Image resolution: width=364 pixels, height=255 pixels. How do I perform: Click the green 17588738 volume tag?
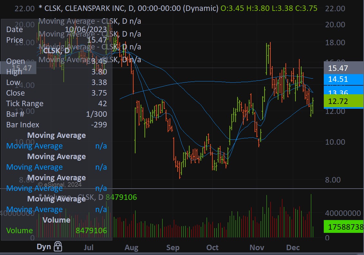click(x=344, y=226)
